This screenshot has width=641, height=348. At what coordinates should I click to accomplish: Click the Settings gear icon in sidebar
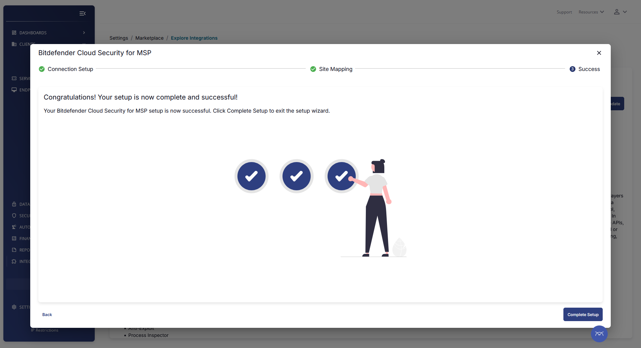point(14,307)
